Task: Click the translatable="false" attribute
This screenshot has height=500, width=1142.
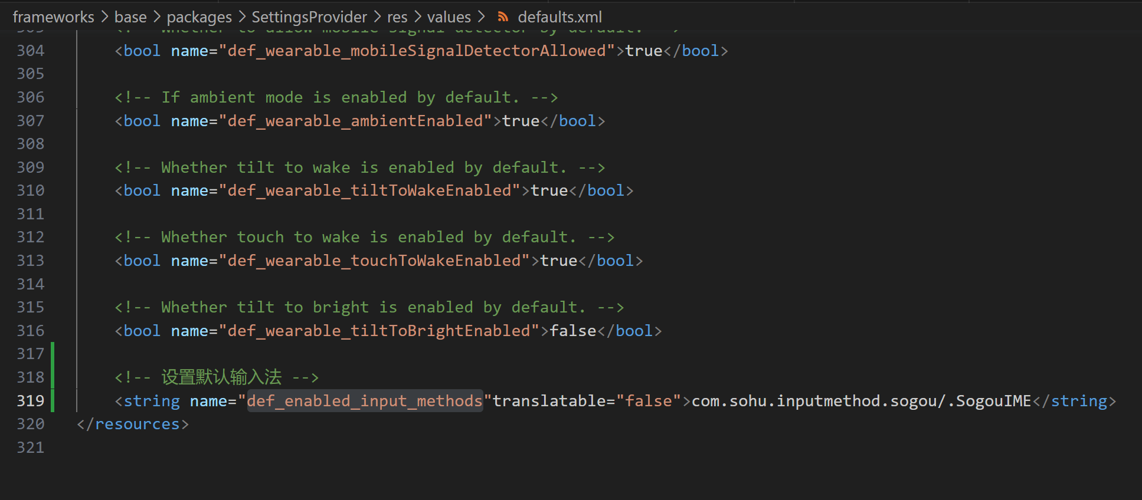Action: point(587,401)
